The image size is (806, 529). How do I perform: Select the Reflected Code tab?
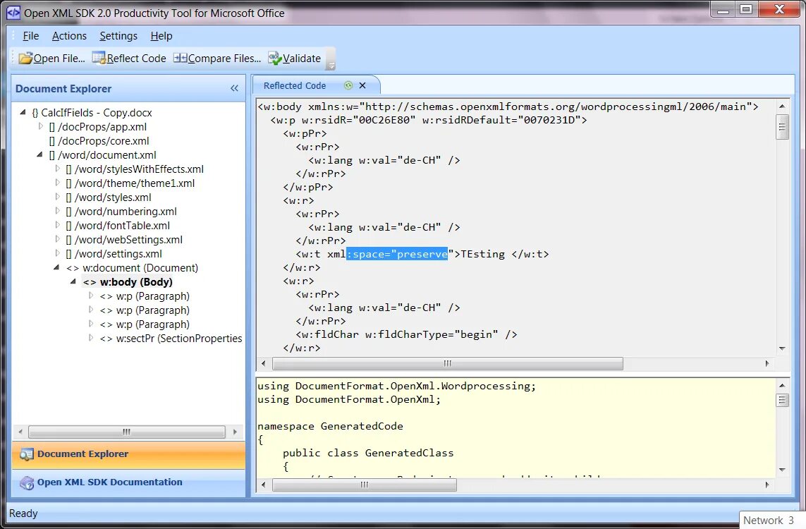[295, 85]
